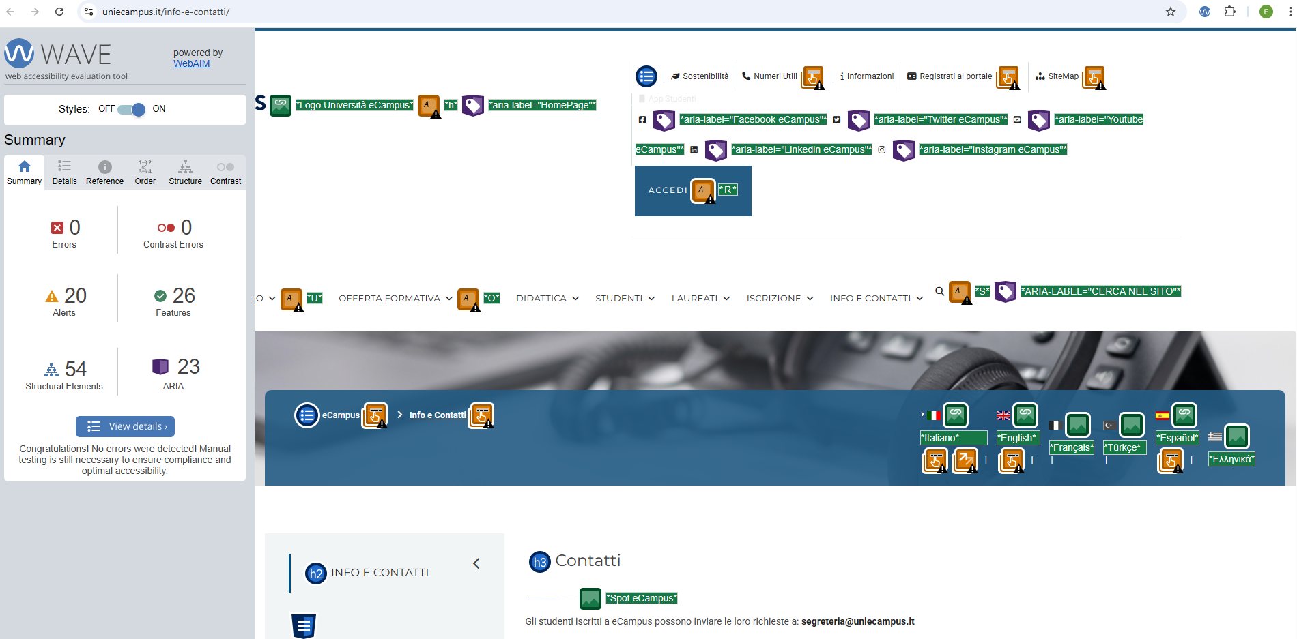Viewport: 1297px width, 639px height.
Task: Click the aria-label Facebook eCampus WAVE icon
Action: point(664,121)
